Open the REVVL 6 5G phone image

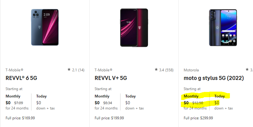tap(45, 27)
